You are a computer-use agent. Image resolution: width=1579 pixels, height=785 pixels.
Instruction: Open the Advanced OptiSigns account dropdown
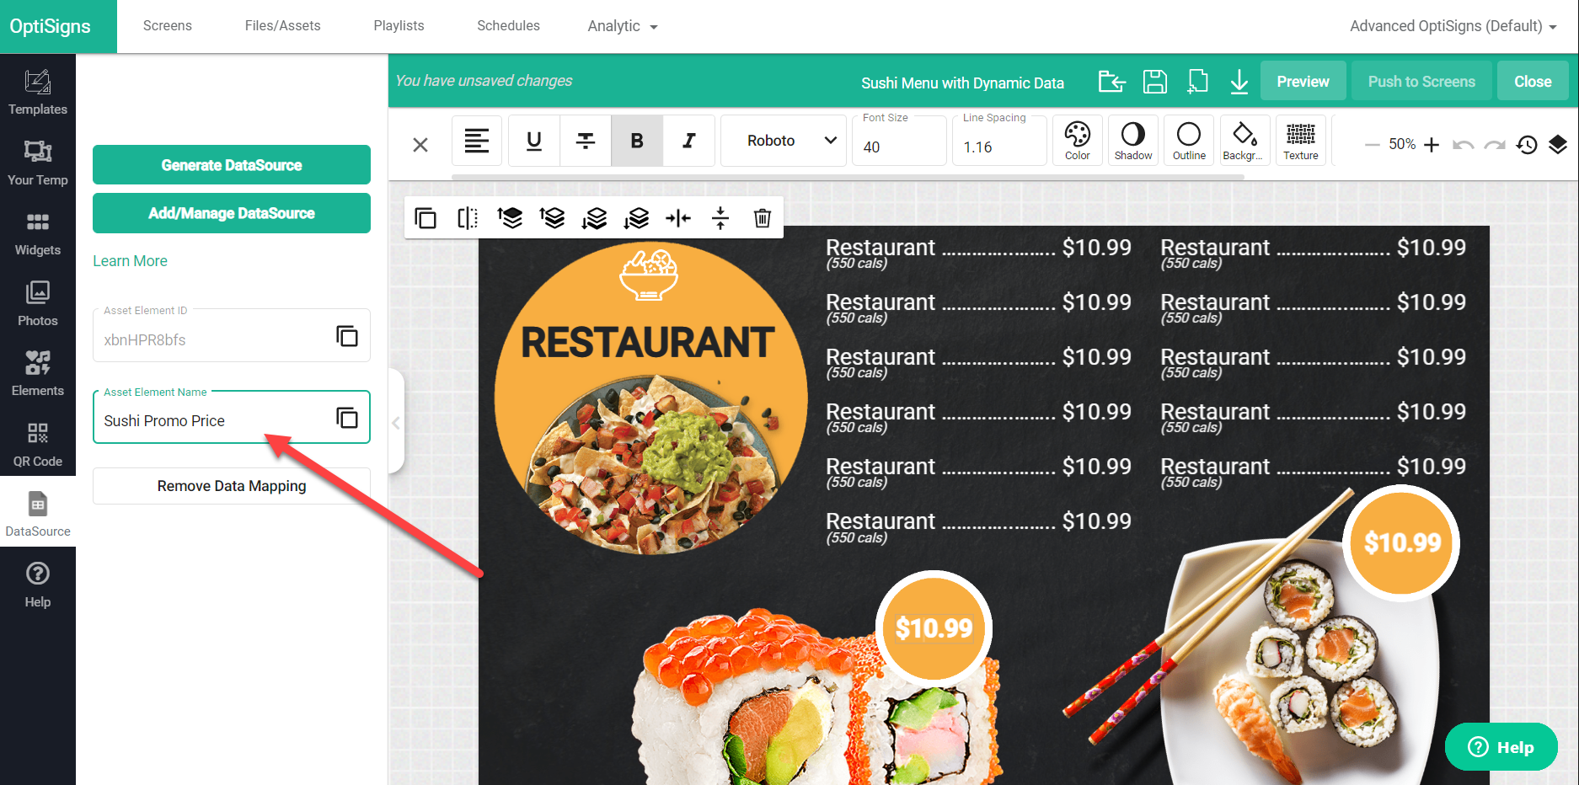point(1453,26)
